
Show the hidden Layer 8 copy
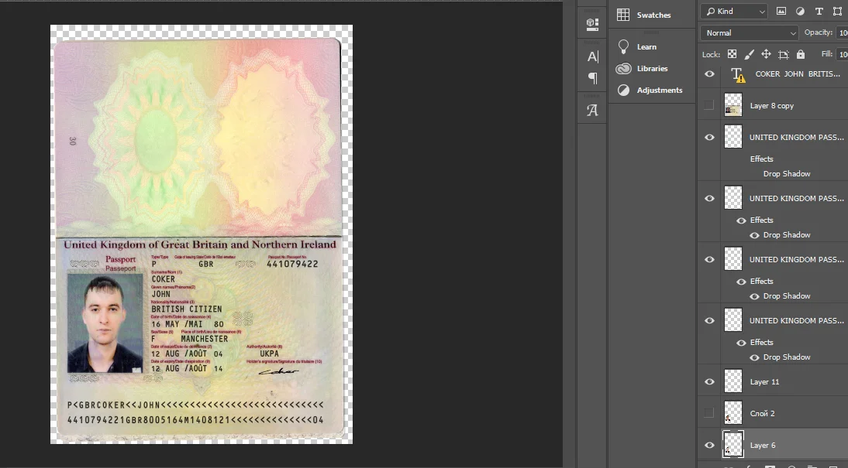(x=709, y=105)
